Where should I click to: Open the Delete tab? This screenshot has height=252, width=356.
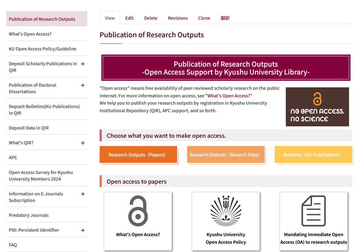(151, 18)
